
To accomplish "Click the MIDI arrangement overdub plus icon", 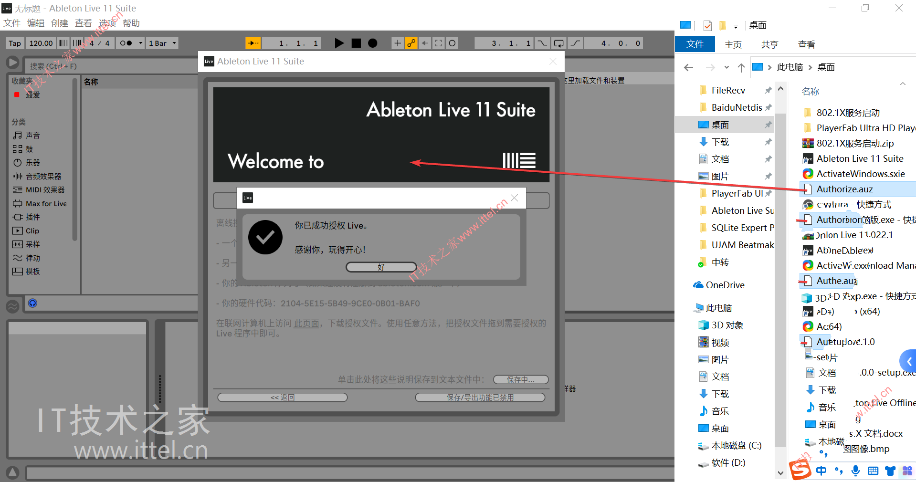I will tap(397, 43).
